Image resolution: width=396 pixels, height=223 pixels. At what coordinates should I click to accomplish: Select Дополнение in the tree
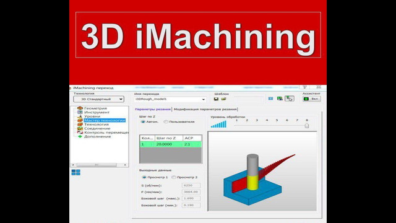pyautogui.click(x=98, y=136)
